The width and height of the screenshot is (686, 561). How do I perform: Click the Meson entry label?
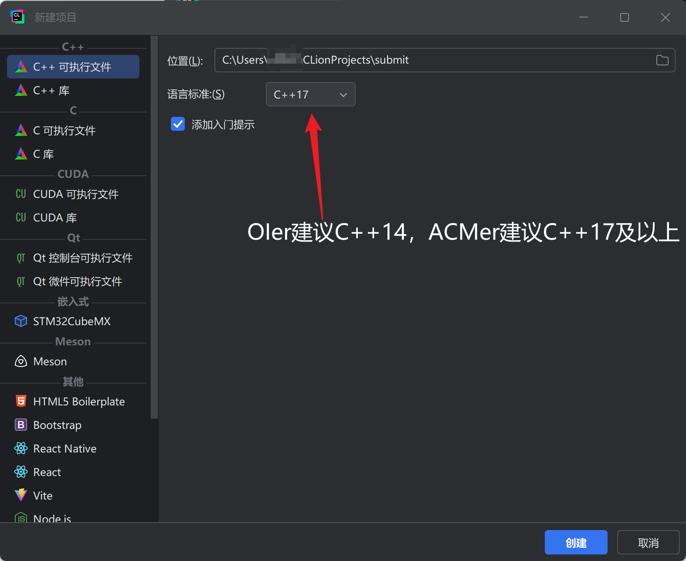tap(50, 361)
